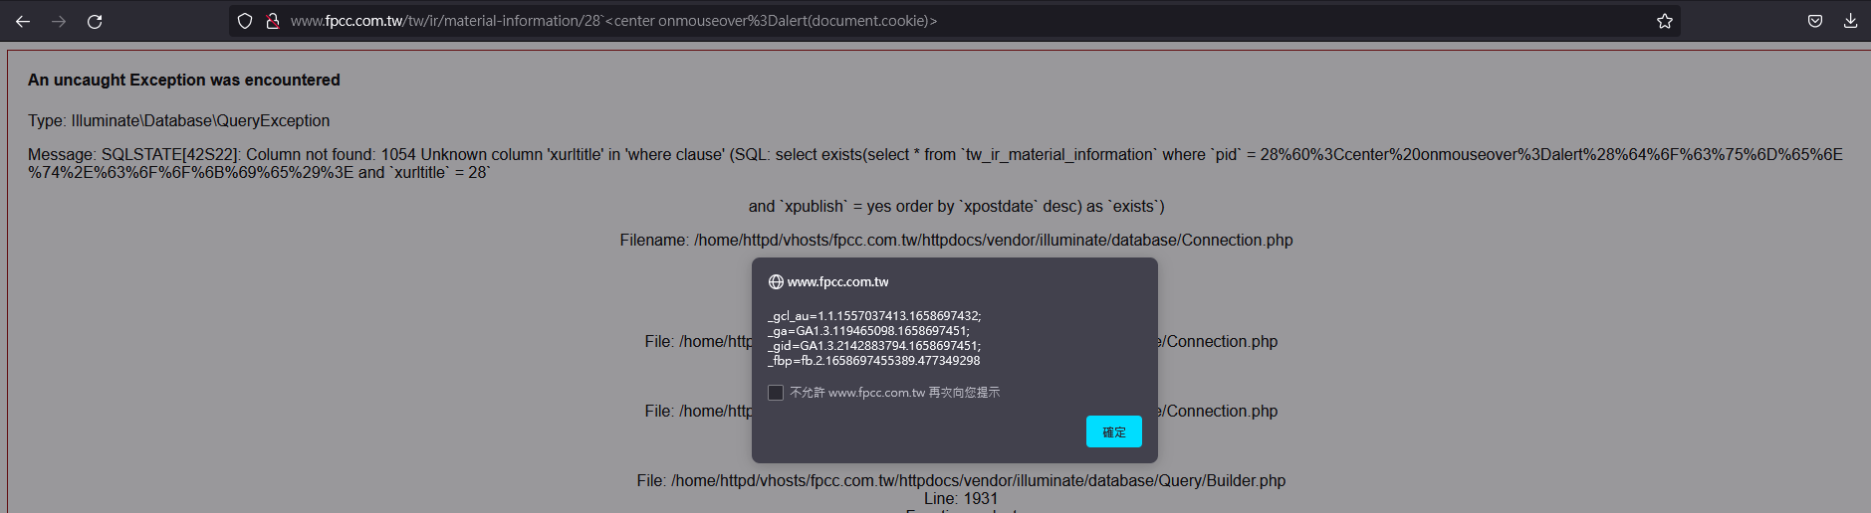
Task: Go back to the previous page
Action: (23, 21)
